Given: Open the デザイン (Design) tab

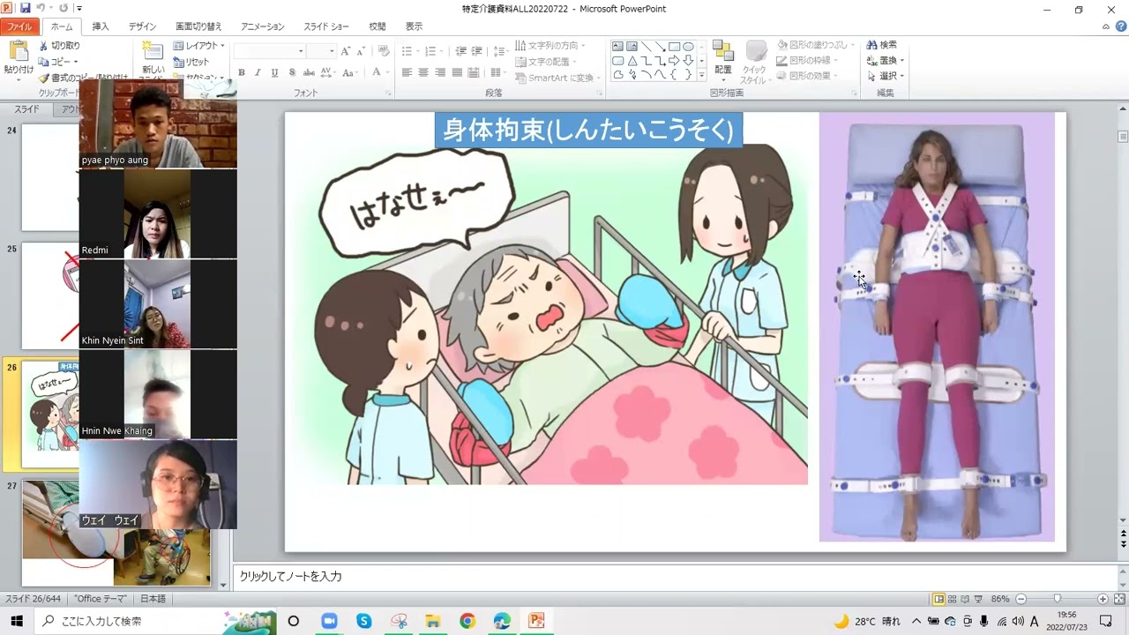Looking at the screenshot, I should [142, 26].
